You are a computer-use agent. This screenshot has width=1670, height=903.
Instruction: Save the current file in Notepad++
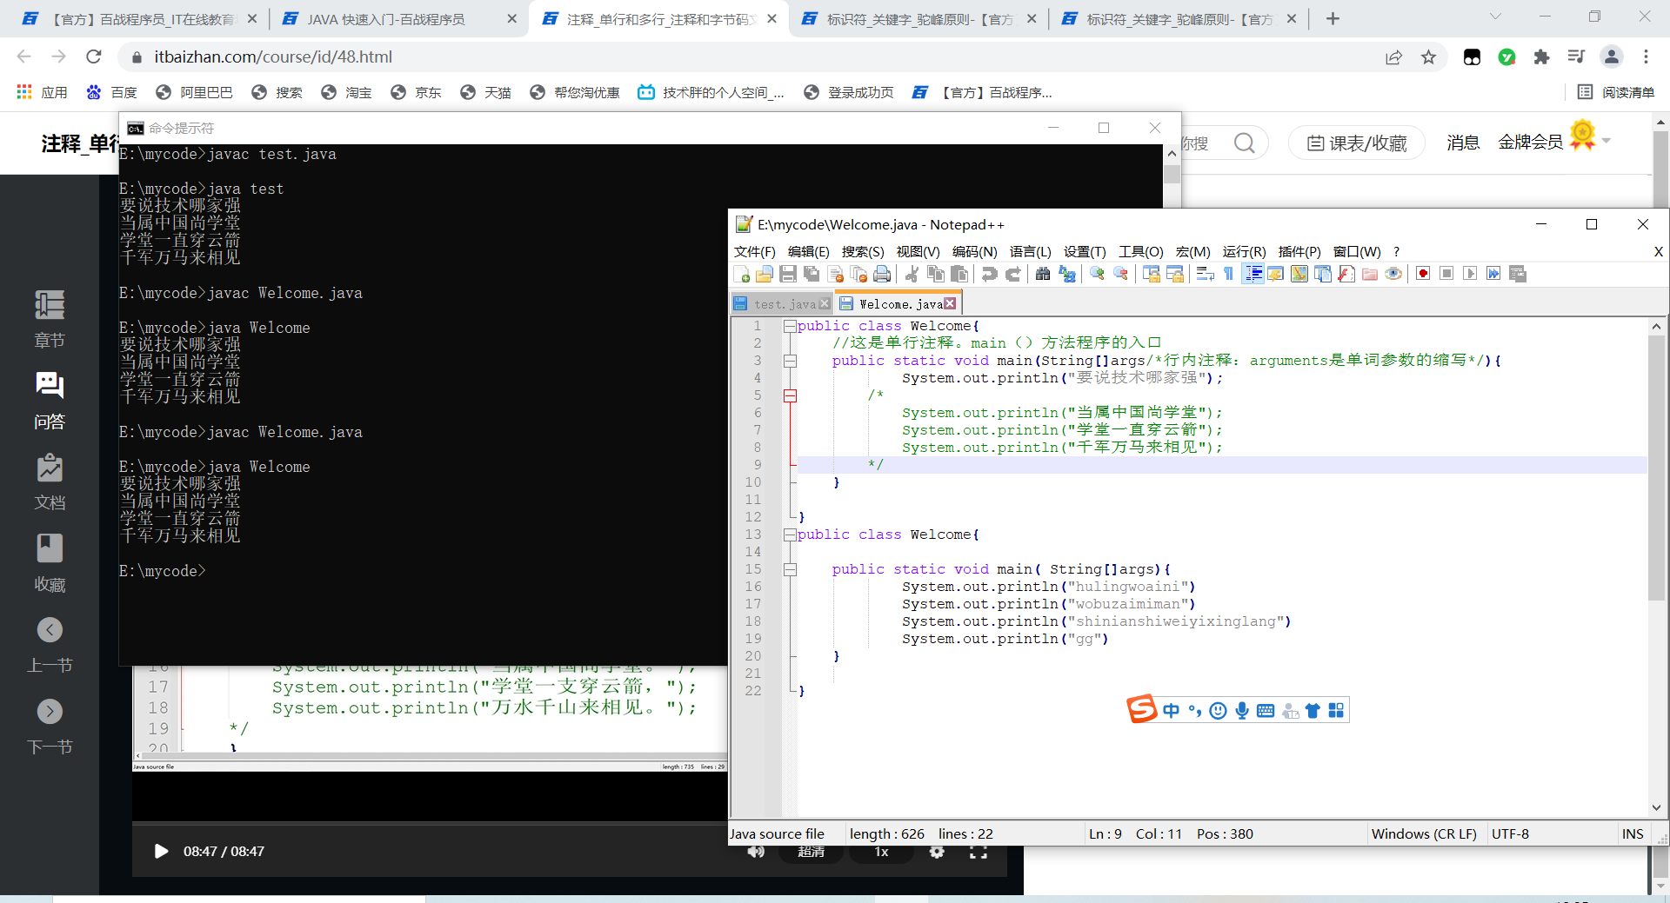click(788, 275)
